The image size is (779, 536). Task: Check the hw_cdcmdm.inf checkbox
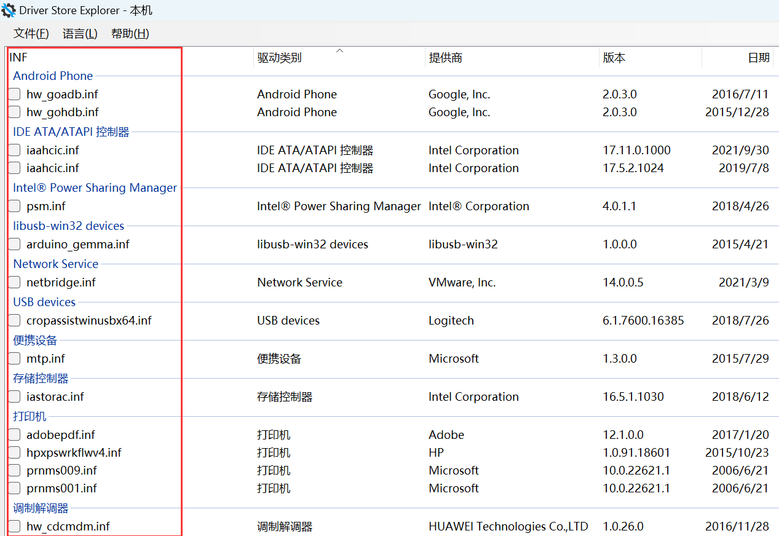pyautogui.click(x=15, y=527)
